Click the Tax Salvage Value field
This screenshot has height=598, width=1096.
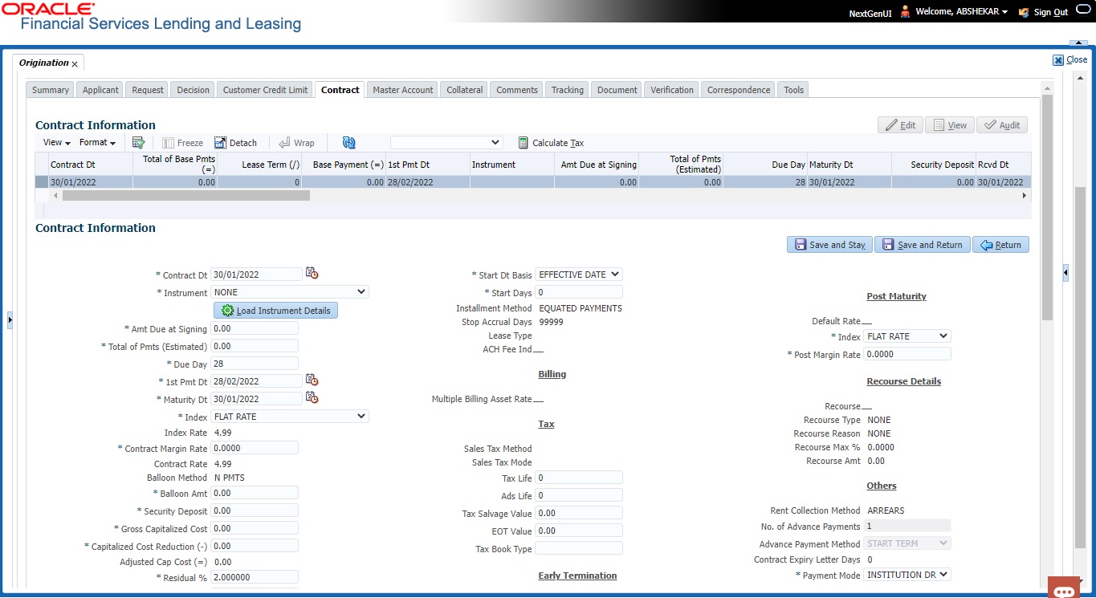(578, 513)
